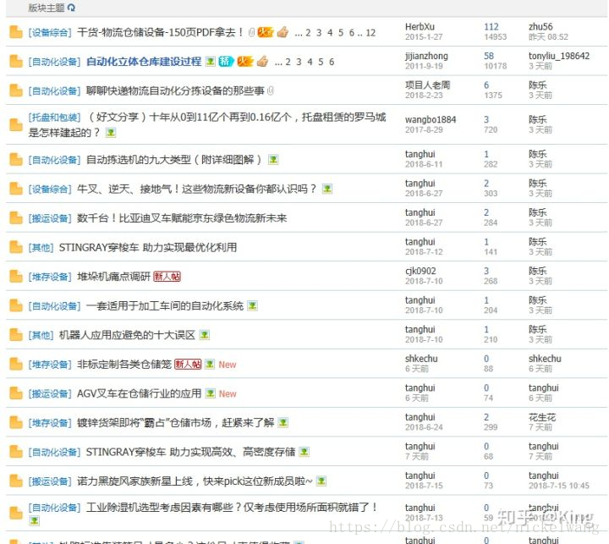Open thread 堆垛机痛点调研
Viewport: 609px width, 544px height.
(113, 277)
